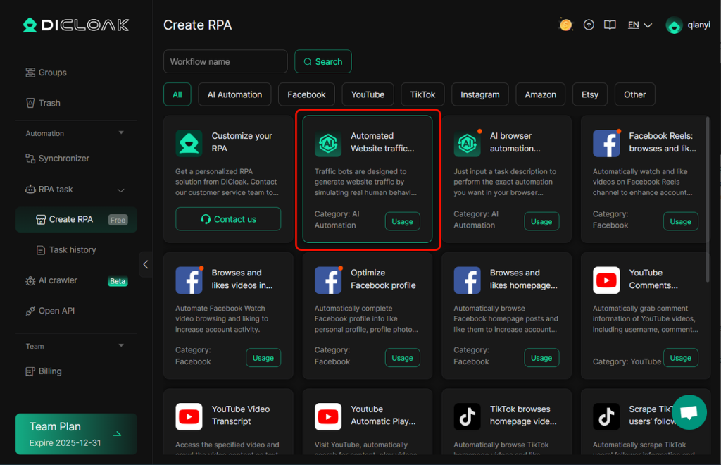Click the TikTok browses homepage icon
Image resolution: width=721 pixels, height=465 pixels.
point(468,416)
